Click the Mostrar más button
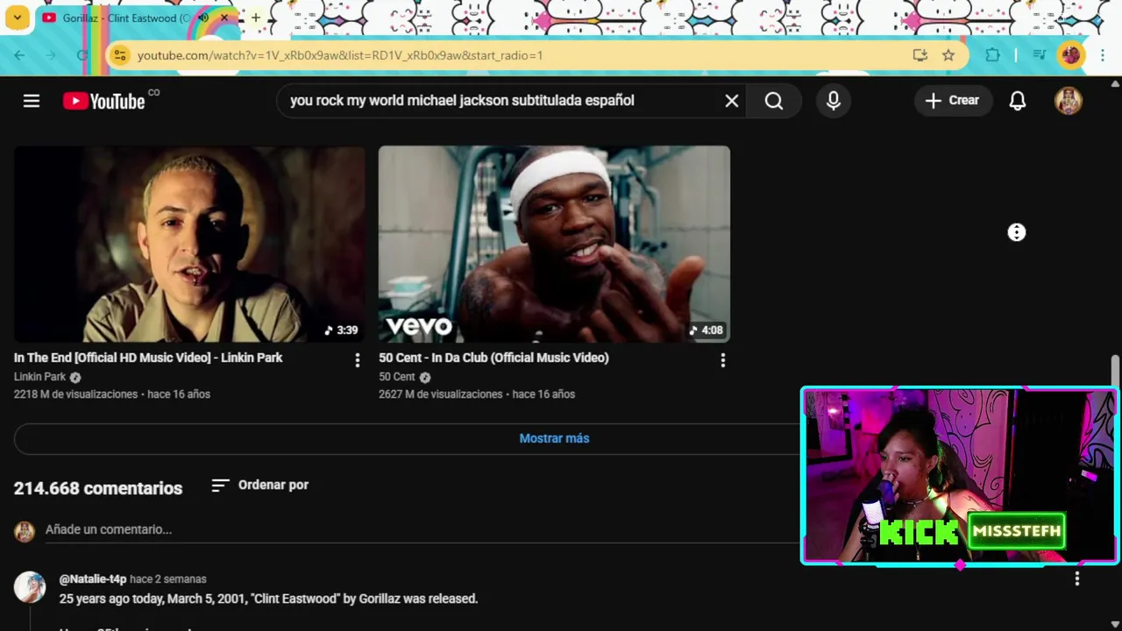Screen dimensions: 1122x631 point(554,438)
